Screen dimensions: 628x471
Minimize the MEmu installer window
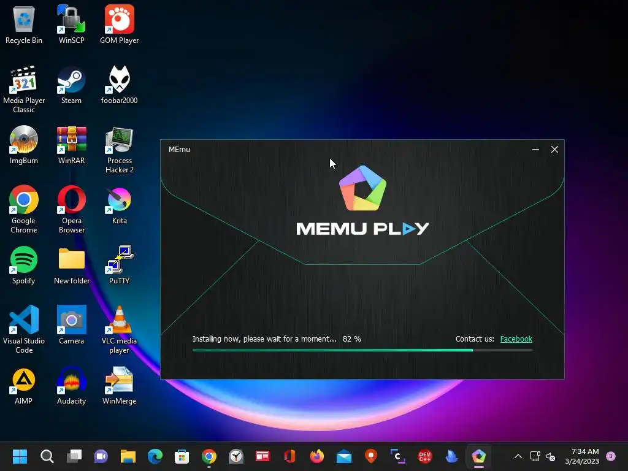coord(535,150)
